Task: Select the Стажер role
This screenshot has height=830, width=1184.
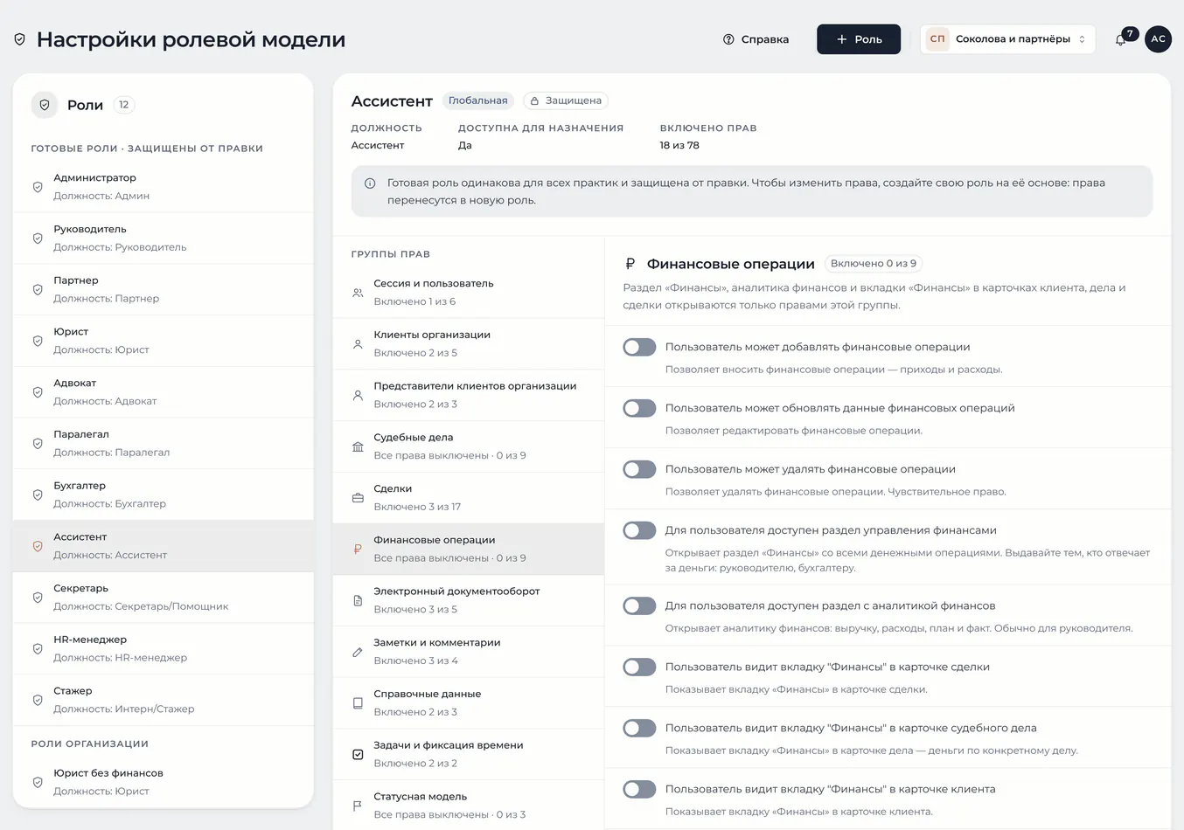Action: pyautogui.click(x=164, y=700)
